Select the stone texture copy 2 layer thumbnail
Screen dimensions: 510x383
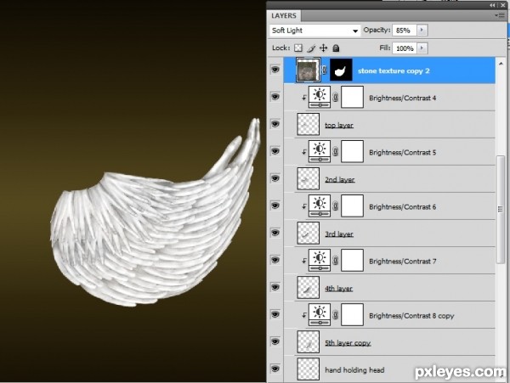(308, 70)
